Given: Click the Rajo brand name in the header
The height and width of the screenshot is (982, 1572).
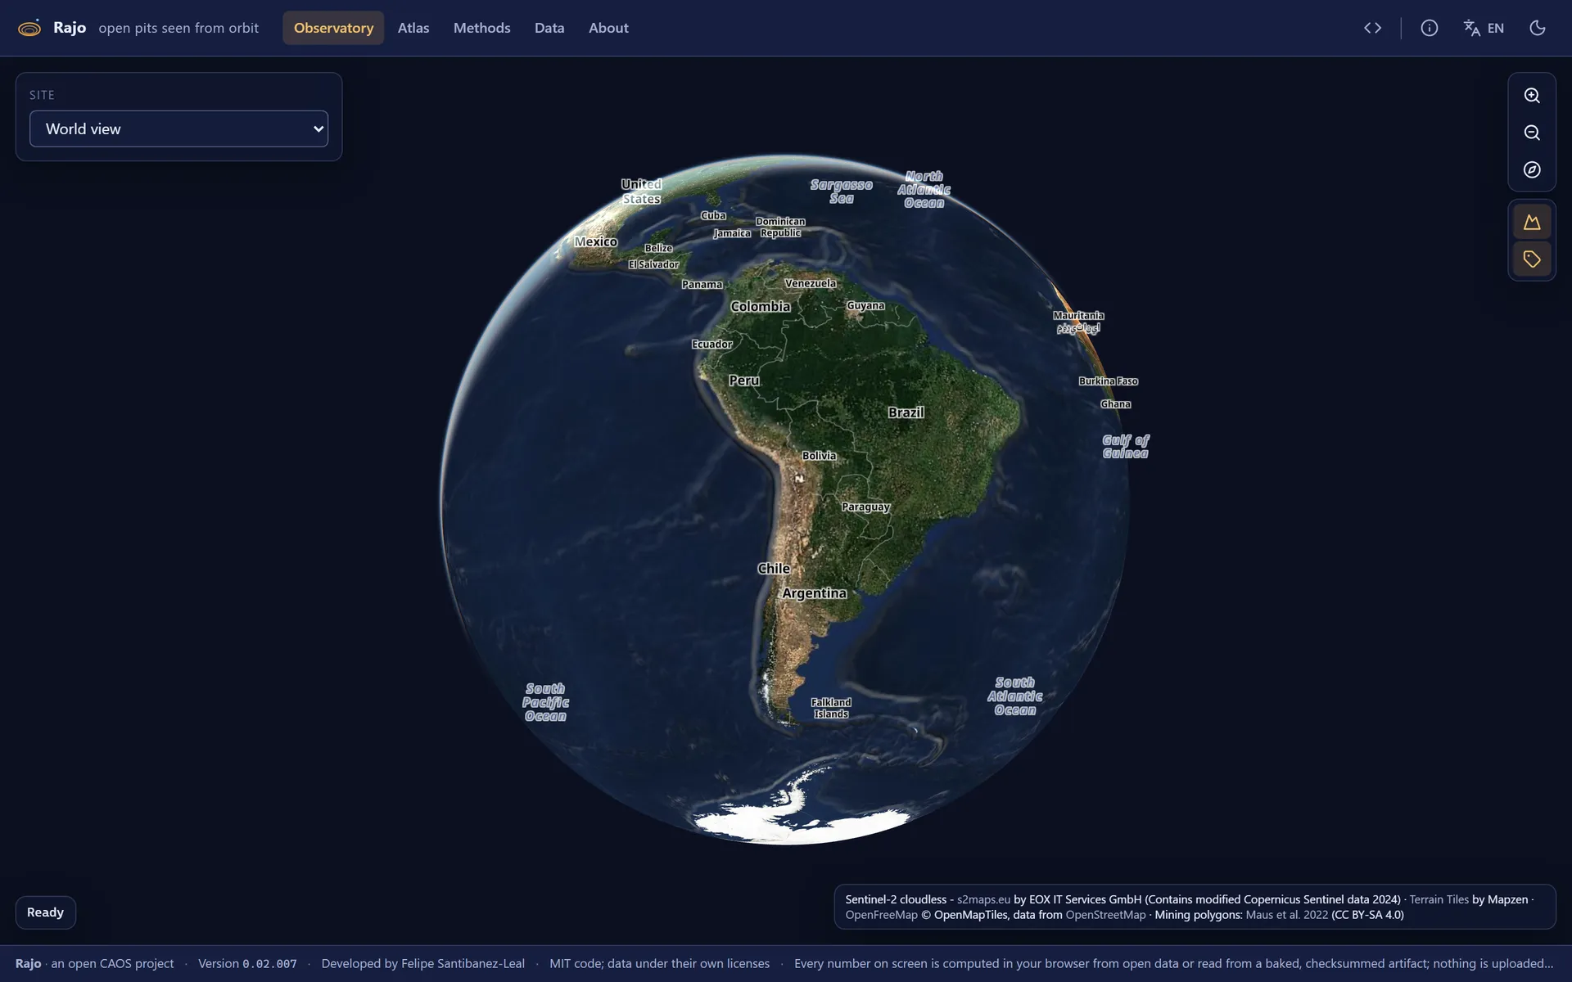Looking at the screenshot, I should [x=70, y=28].
